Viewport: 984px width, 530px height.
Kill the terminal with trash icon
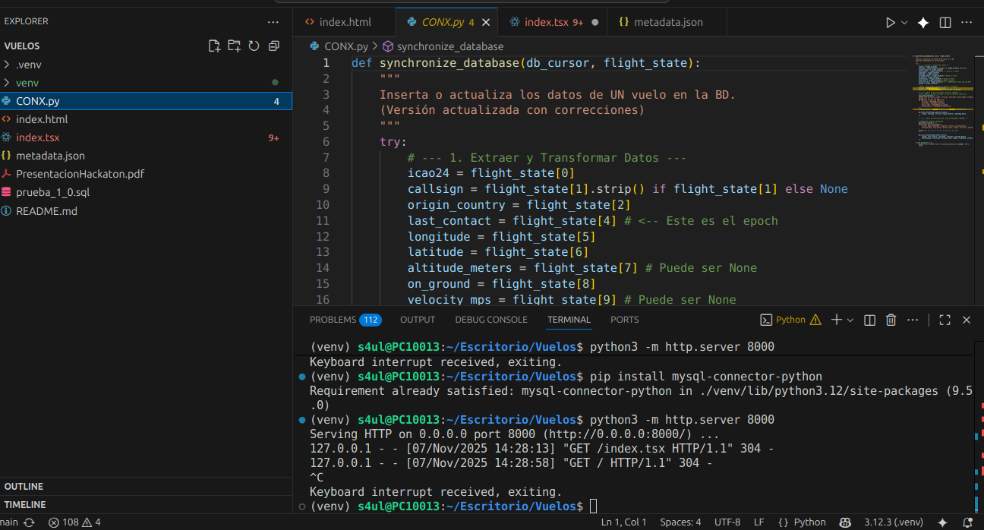pos(891,320)
